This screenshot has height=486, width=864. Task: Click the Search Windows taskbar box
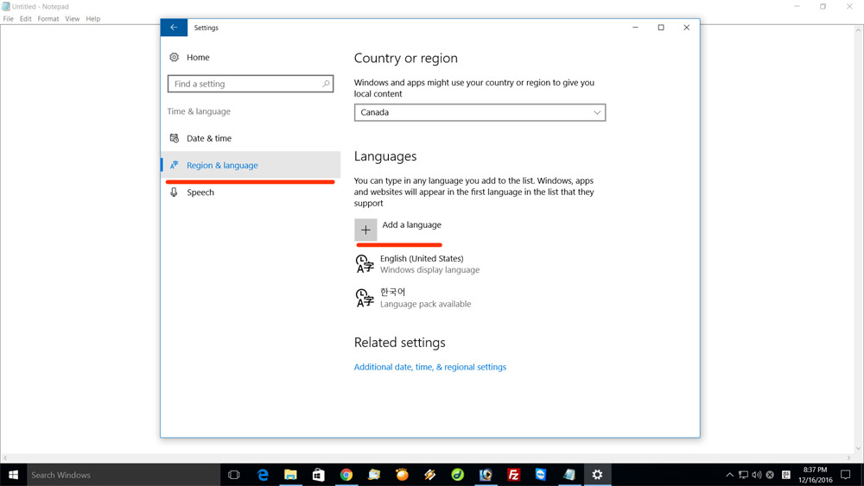(x=124, y=475)
